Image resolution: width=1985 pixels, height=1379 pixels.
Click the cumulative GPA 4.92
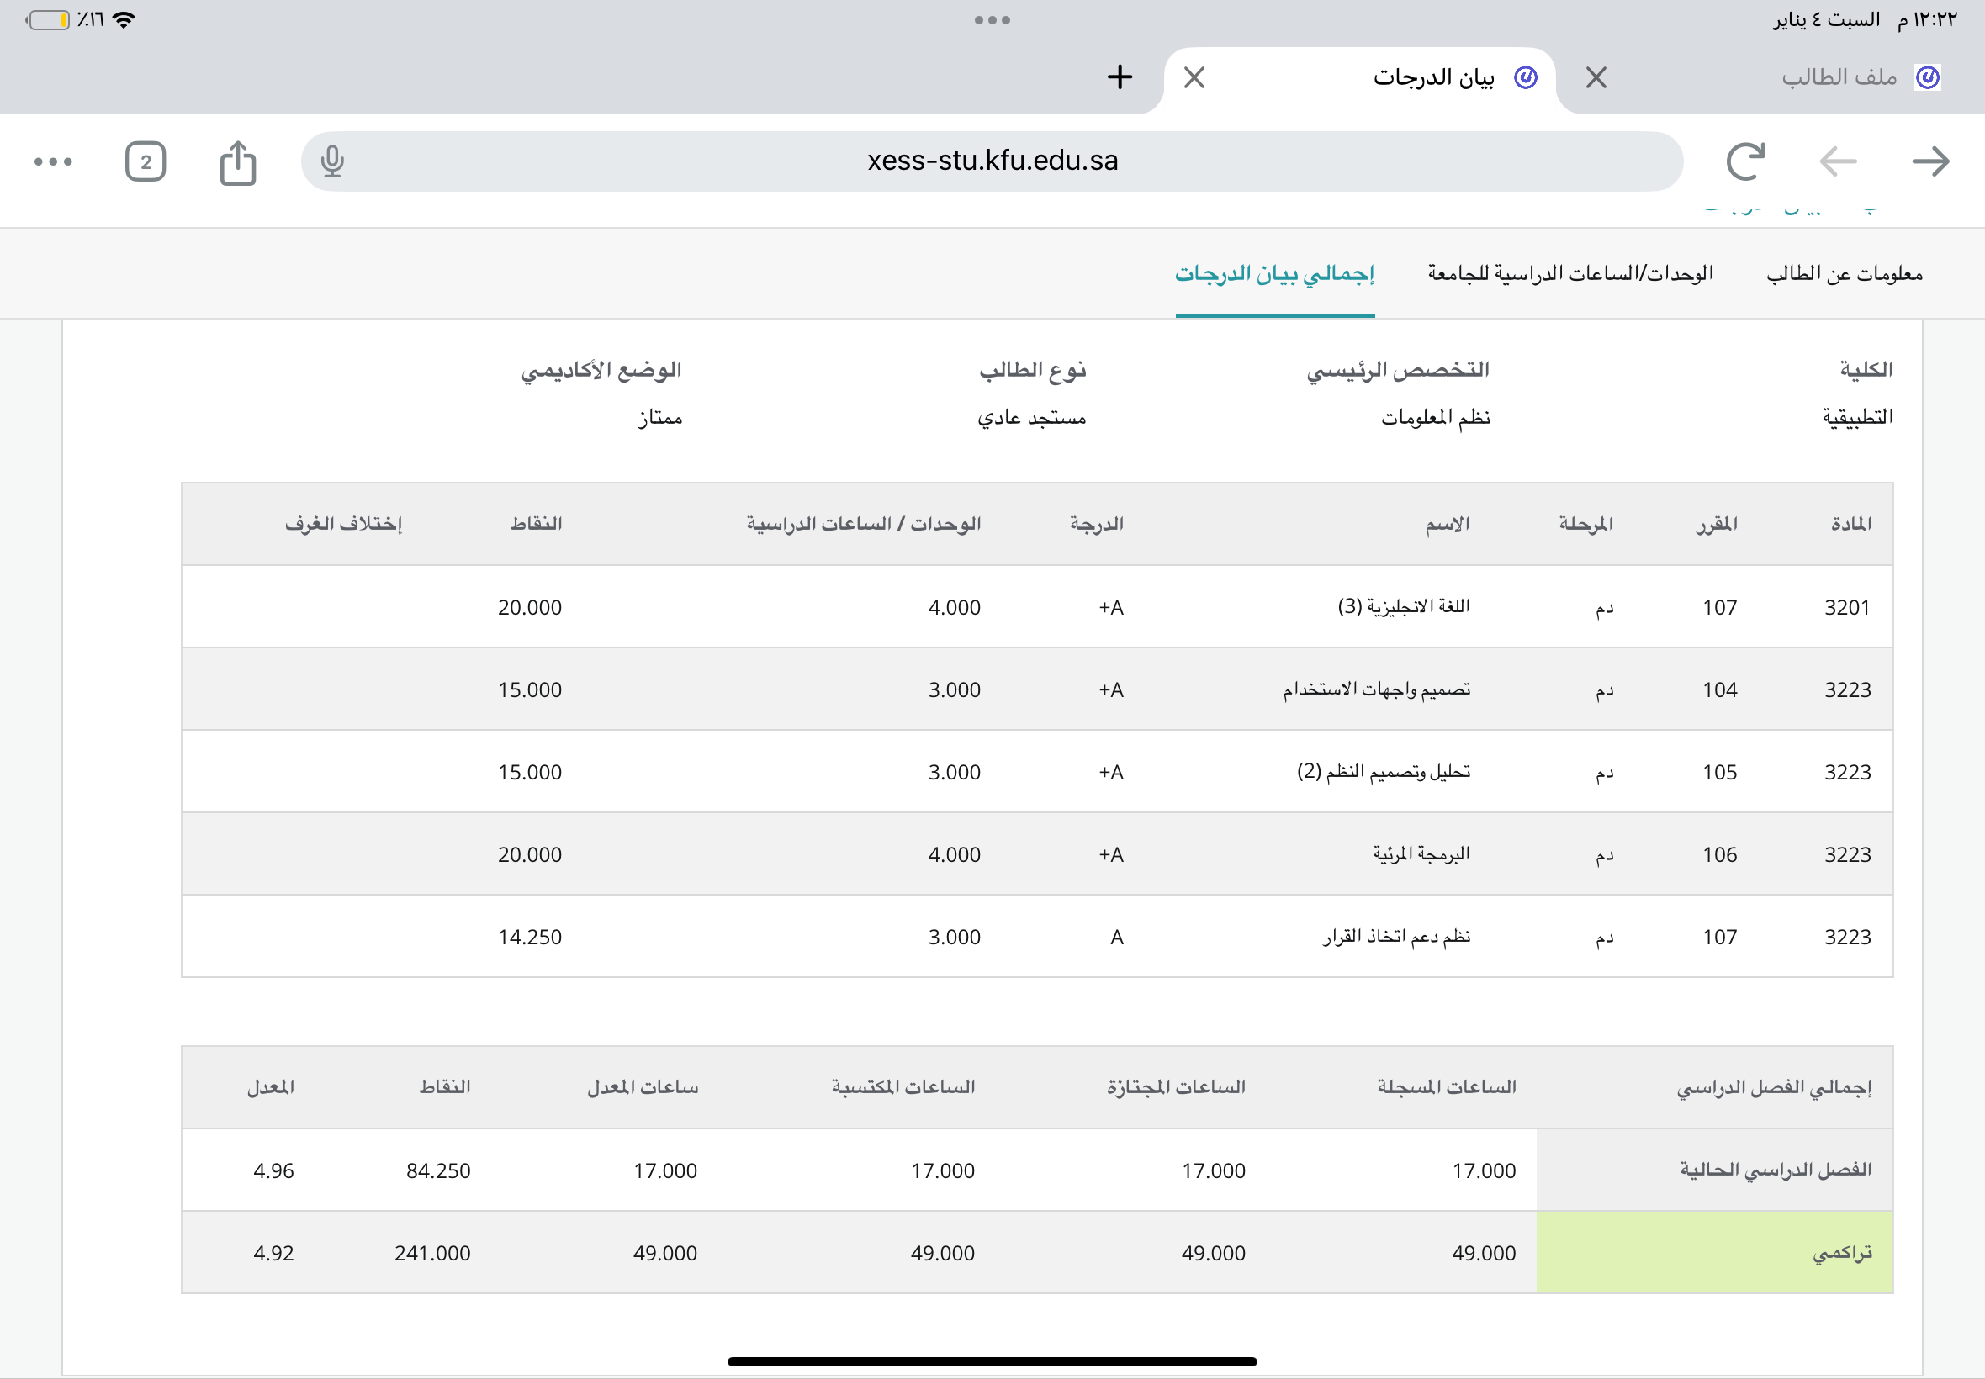click(273, 1253)
